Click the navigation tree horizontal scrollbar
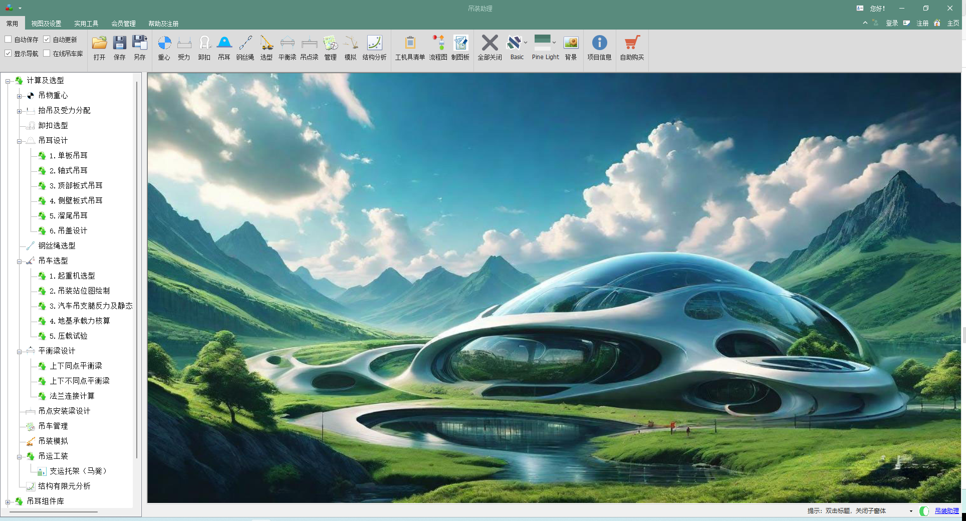This screenshot has width=966, height=521. click(54, 512)
